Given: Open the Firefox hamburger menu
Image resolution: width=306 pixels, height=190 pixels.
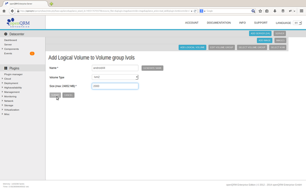Looking at the screenshot, I should pos(301,11).
